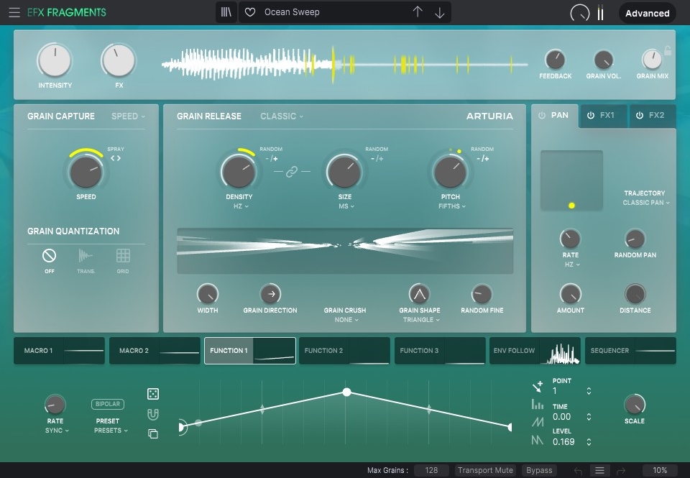This screenshot has height=478, width=690.
Task: Select the ramp-down sawtooth draw tool
Action: click(538, 440)
